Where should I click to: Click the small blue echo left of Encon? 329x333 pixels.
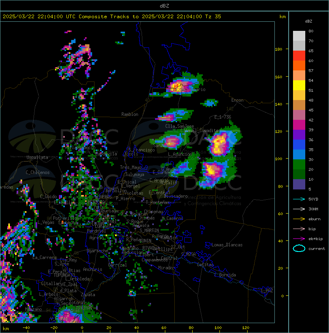click(210, 103)
